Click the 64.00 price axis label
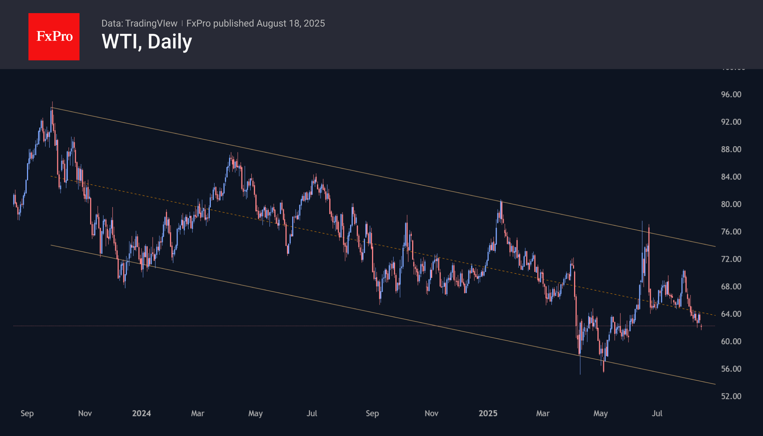 (x=731, y=314)
